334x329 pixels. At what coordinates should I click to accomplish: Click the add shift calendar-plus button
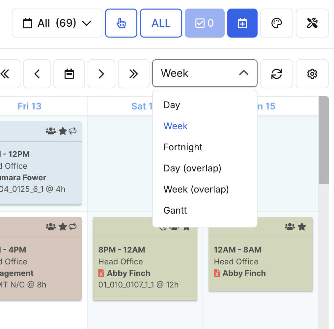(242, 23)
